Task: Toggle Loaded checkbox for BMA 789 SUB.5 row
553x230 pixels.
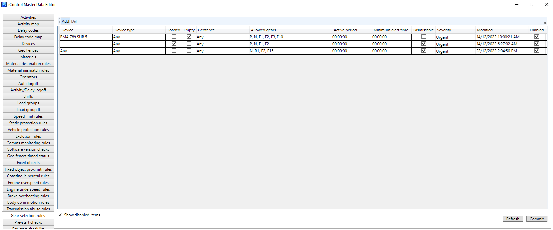Action: point(174,37)
